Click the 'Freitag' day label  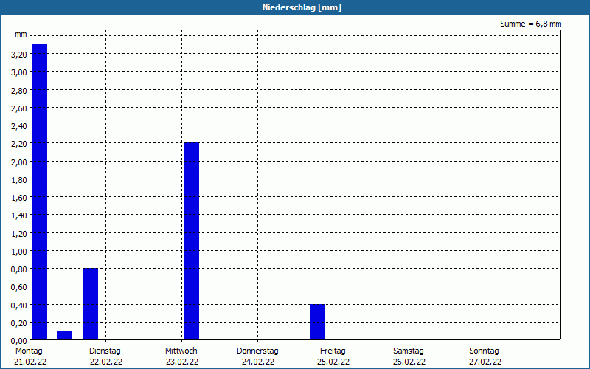[333, 351]
